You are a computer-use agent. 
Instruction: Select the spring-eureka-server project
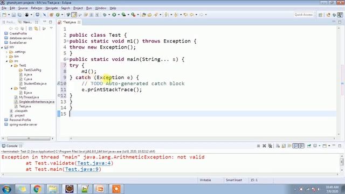click(x=23, y=124)
